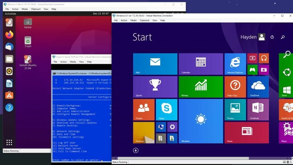This screenshot has height=165, width=293.
Task: Open the Video small tile
Action: pyautogui.click(x=252, y=58)
